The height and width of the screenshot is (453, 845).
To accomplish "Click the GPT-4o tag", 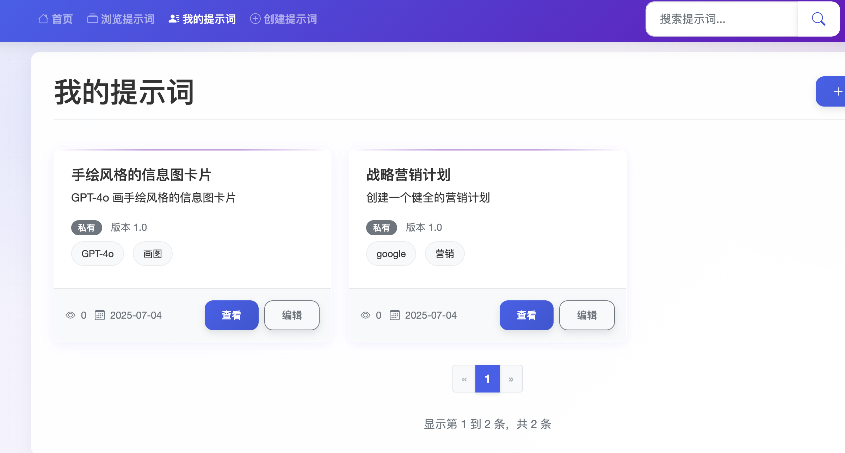I will point(98,254).
